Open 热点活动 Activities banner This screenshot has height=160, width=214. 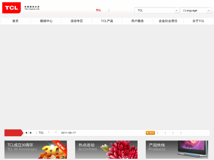pos(106,149)
